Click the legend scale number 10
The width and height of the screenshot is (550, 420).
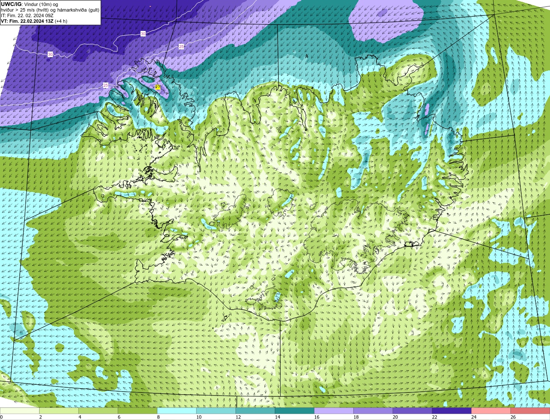point(199,417)
